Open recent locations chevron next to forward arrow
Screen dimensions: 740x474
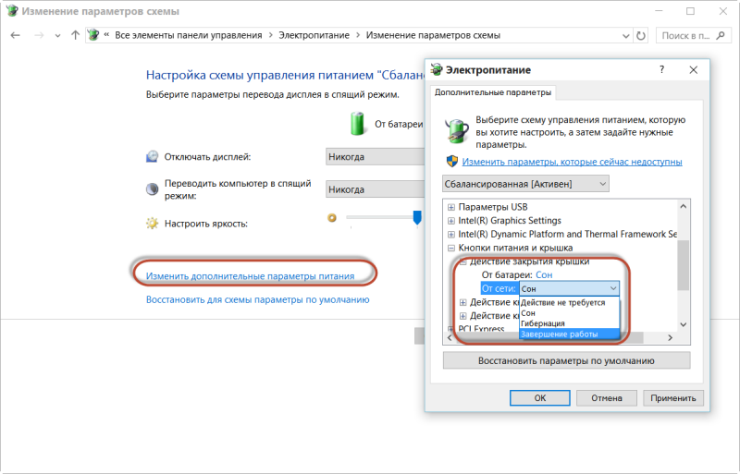pyautogui.click(x=57, y=36)
